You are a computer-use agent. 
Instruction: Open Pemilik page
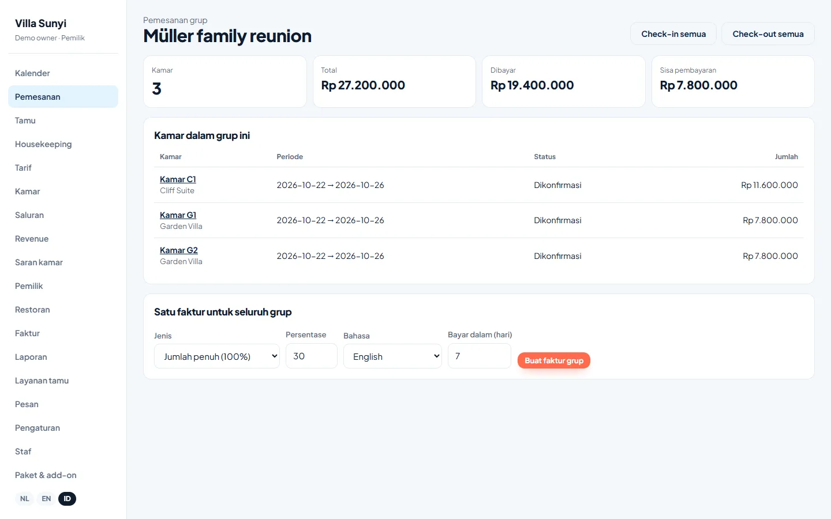(x=63, y=286)
